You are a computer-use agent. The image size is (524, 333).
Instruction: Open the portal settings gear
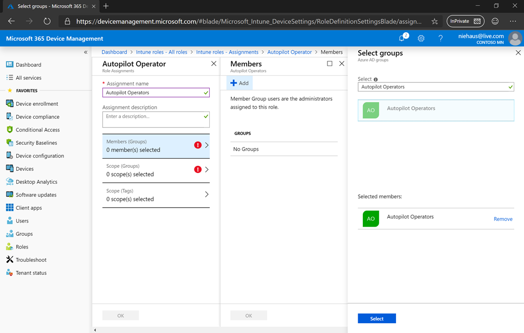coord(421,38)
